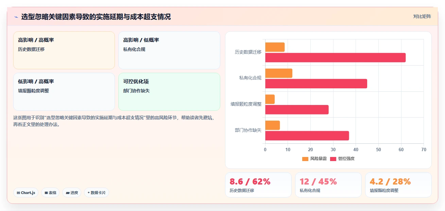Click the 对比矩阵 label in header
The image size is (445, 211).
click(422, 17)
